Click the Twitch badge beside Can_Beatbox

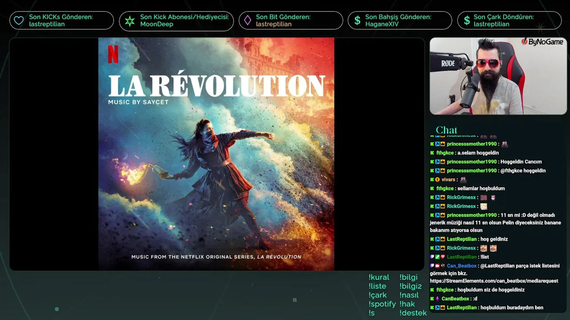(432, 266)
